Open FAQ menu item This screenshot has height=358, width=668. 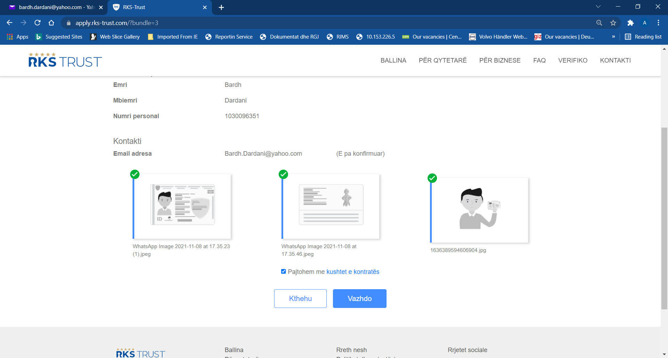point(539,60)
